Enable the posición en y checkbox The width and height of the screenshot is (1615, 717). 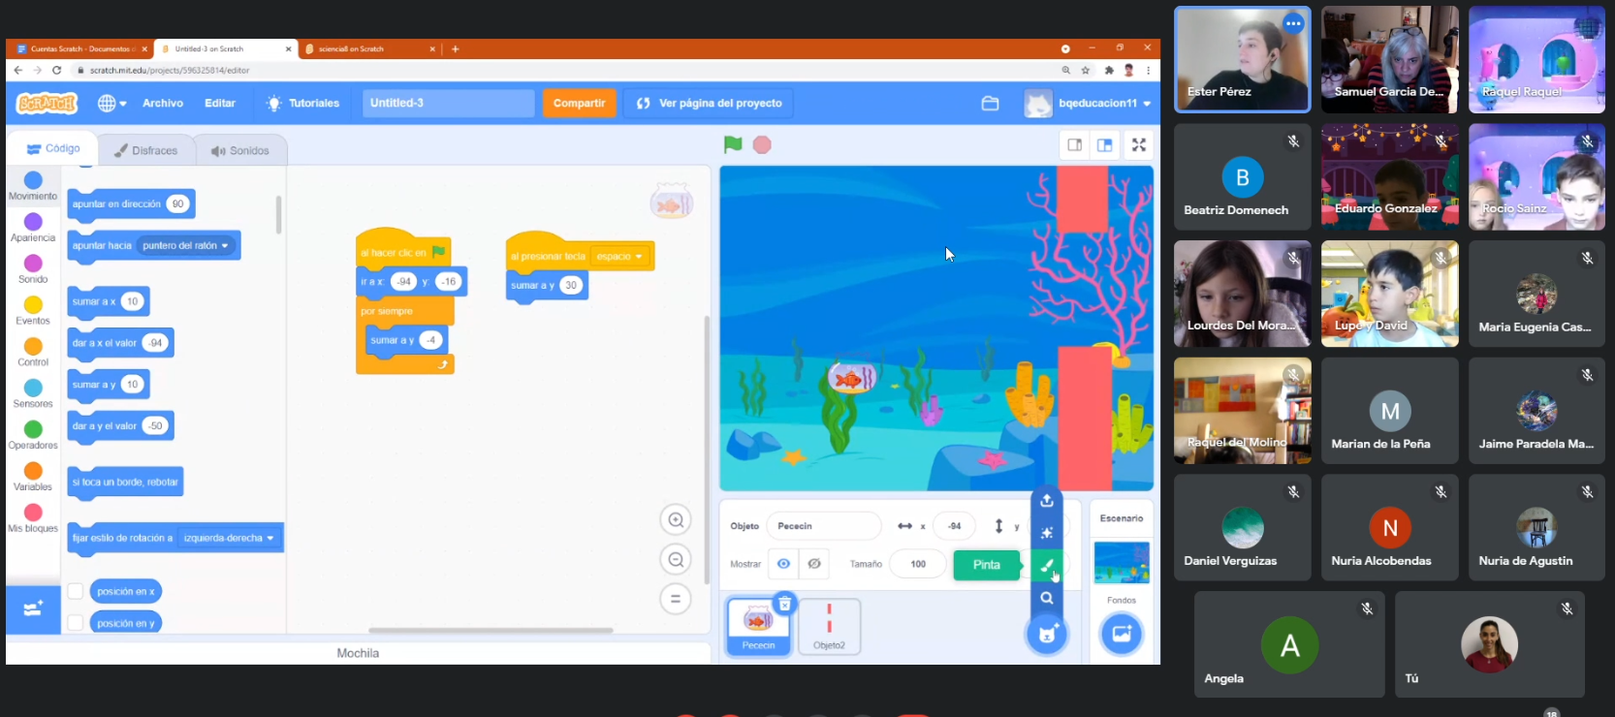tap(76, 623)
